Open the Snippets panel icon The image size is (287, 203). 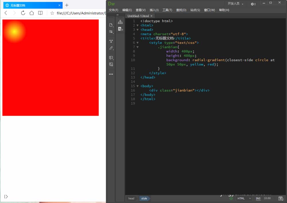click(x=120, y=29)
